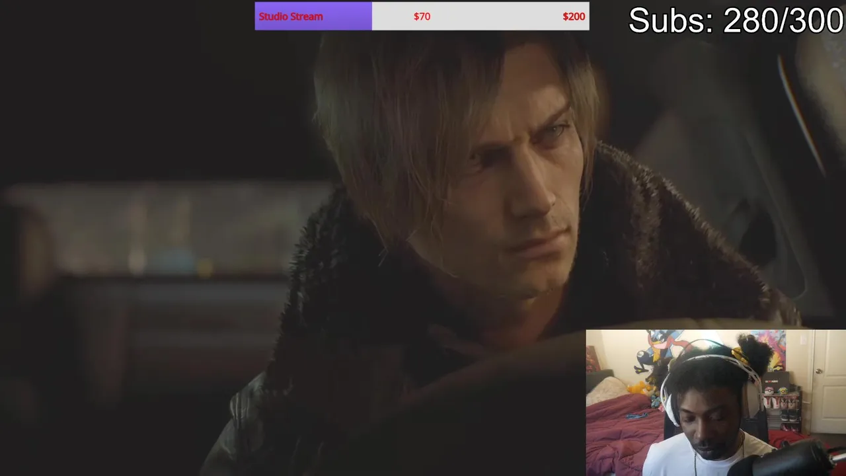
Task: Click the "$70" current donation amount
Action: coord(422,17)
